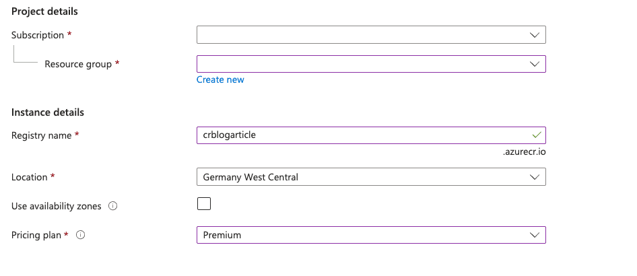The width and height of the screenshot is (637, 276).
Task: Expand the Pricing plan dropdown set to Premium
Action: 371,235
